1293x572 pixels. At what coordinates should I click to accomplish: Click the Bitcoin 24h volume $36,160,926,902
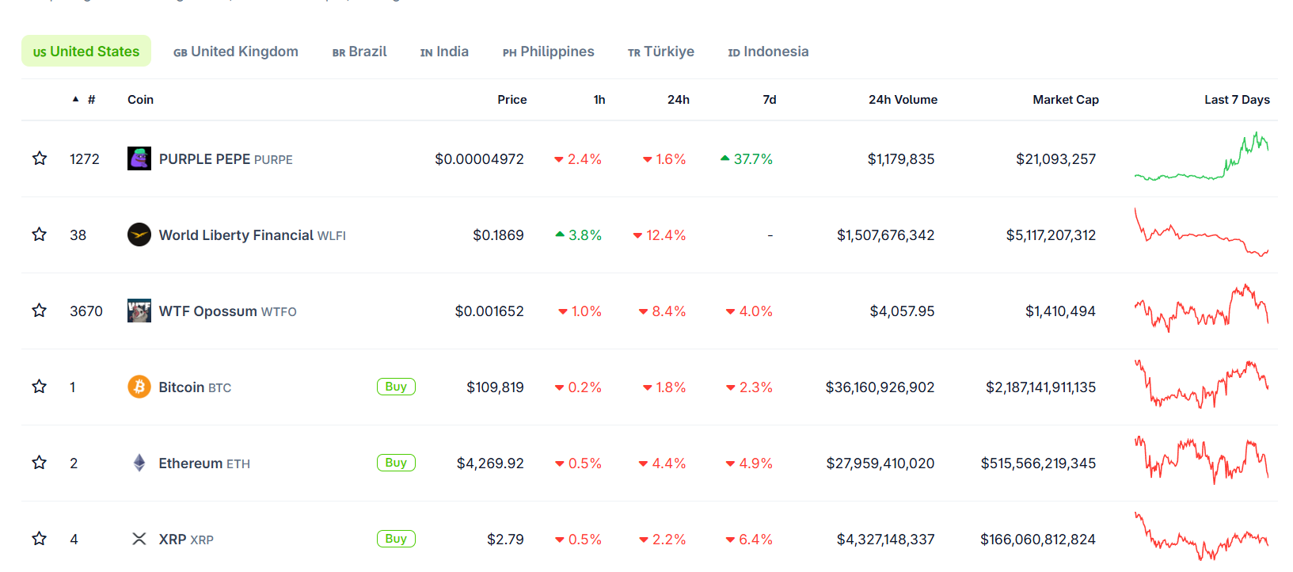coord(880,387)
